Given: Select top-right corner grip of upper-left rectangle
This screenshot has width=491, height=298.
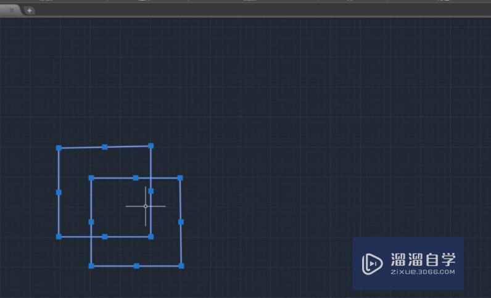Looking at the screenshot, I should click(x=151, y=146).
